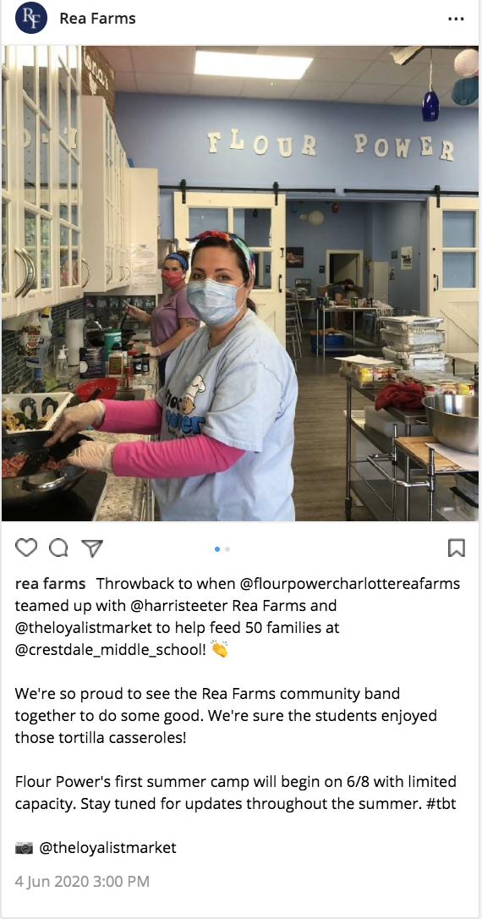The image size is (482, 919).
Task: Open @theloyalistmarket photo credit beside camera emoji
Action: pyautogui.click(x=107, y=848)
